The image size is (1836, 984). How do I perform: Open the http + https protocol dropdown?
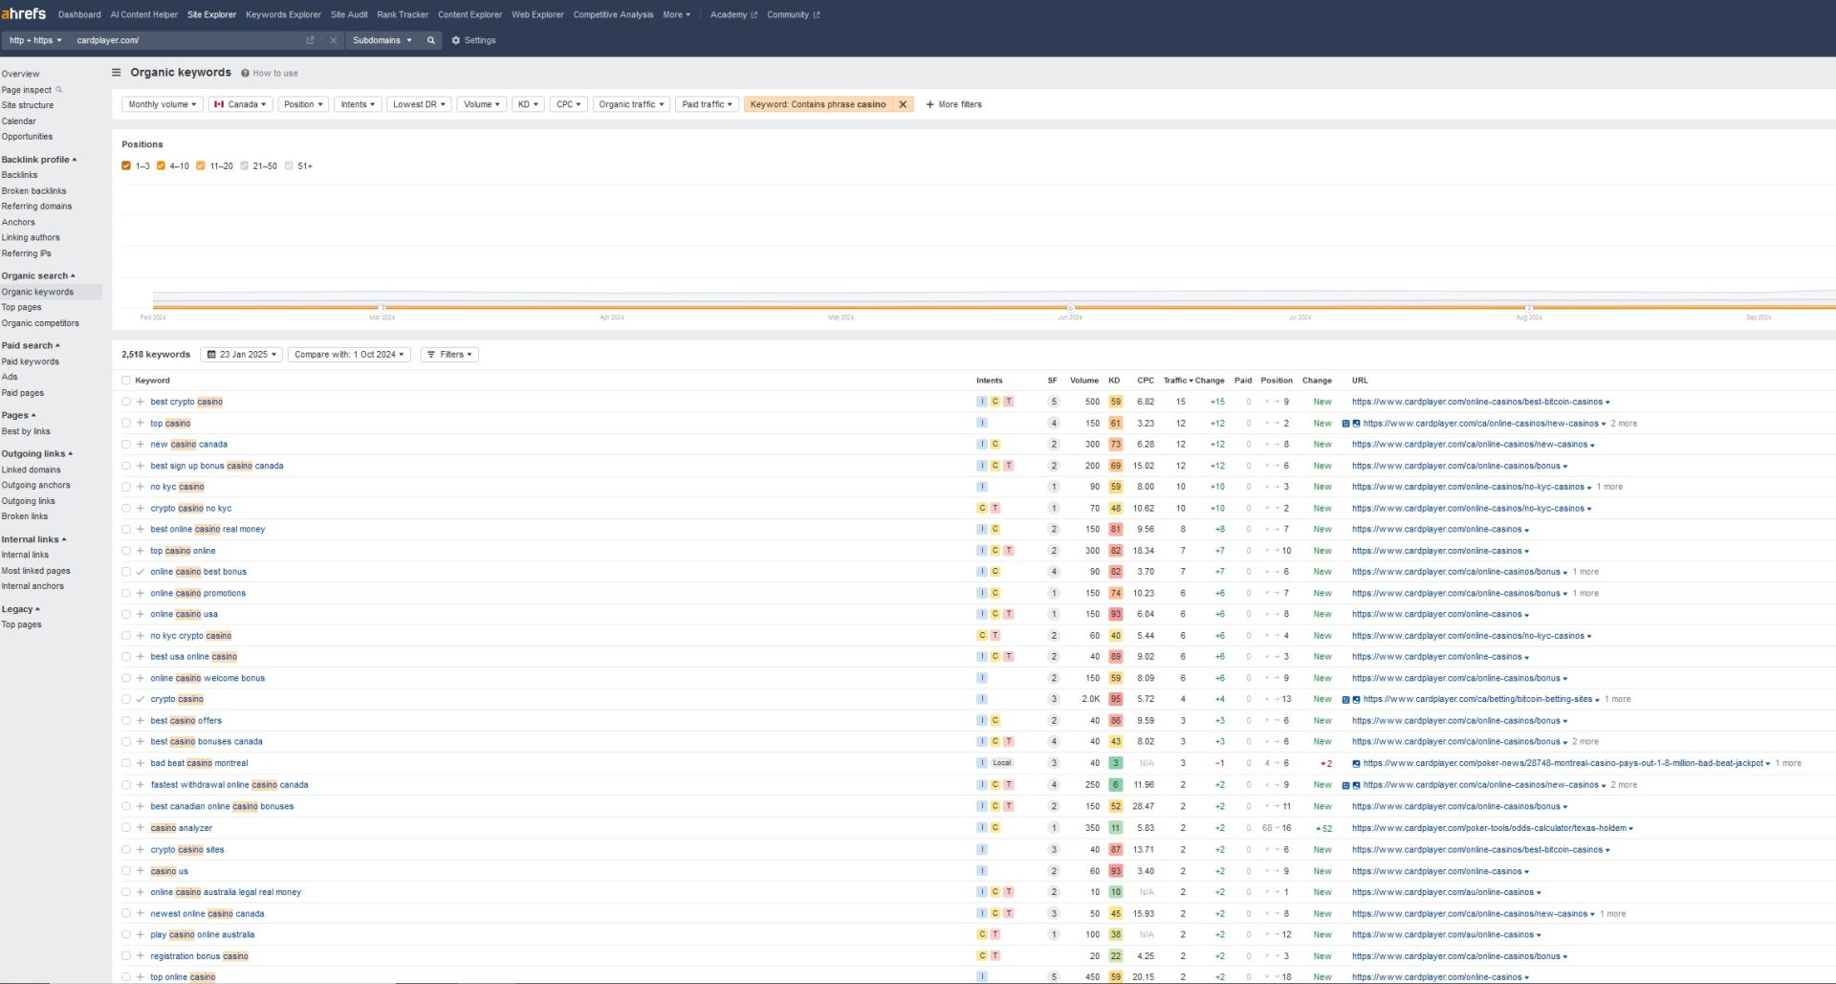pos(35,40)
